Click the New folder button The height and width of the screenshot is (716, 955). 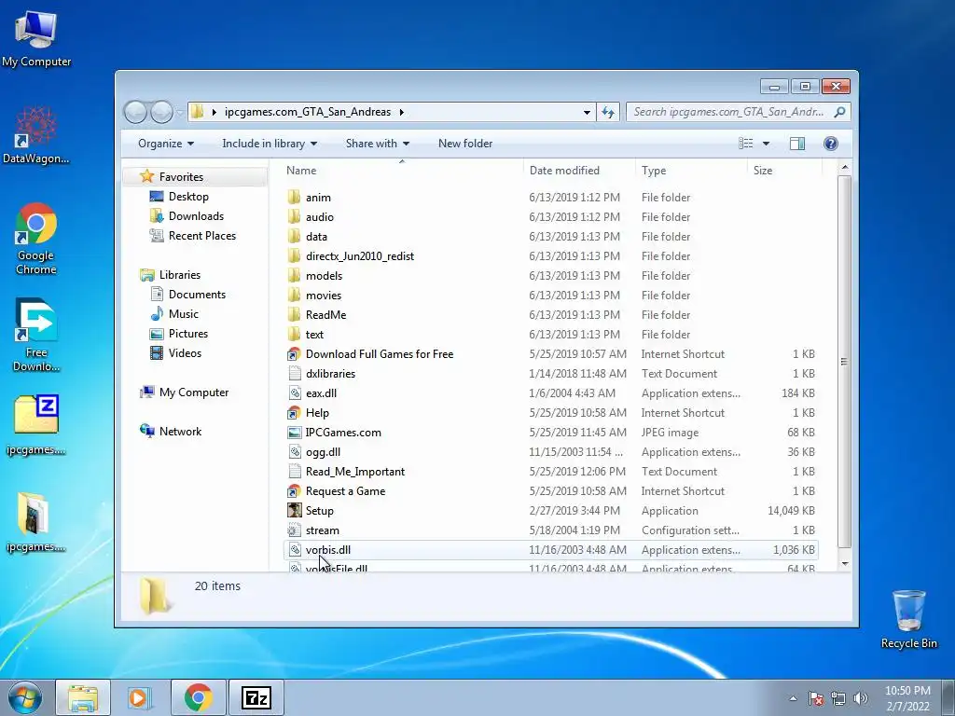click(465, 143)
